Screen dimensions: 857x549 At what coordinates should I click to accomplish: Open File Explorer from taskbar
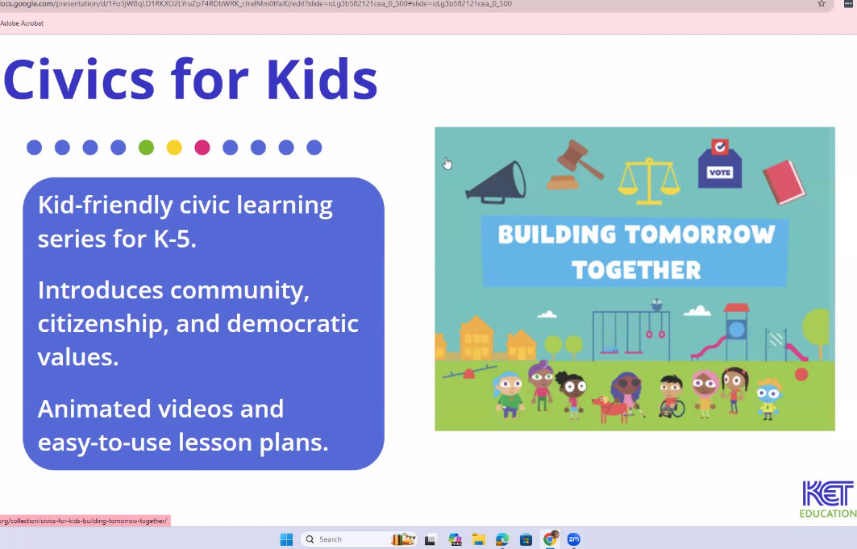point(479,539)
